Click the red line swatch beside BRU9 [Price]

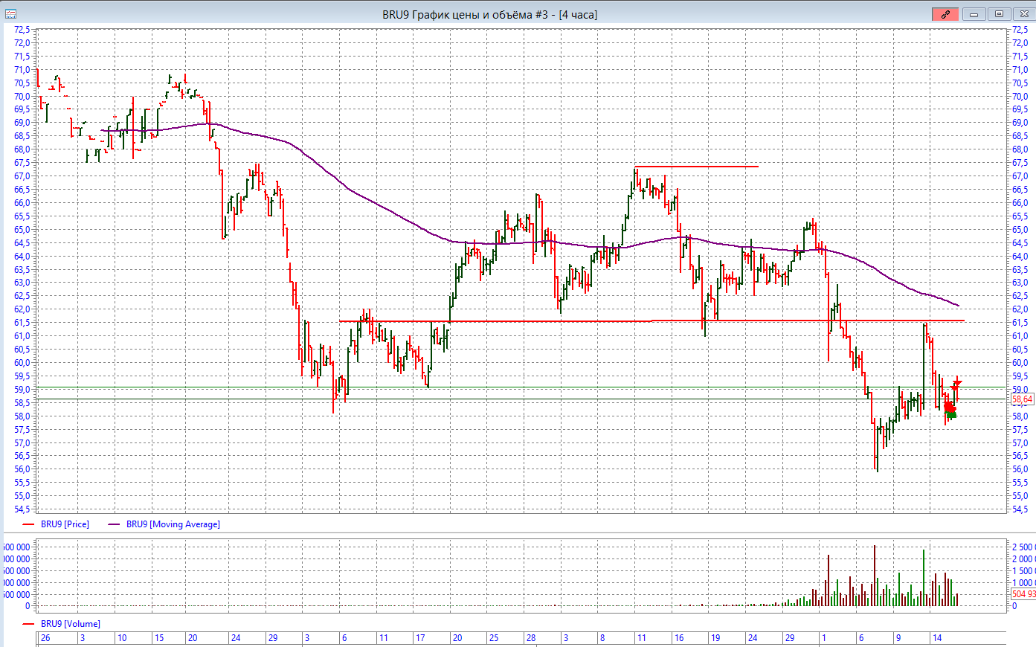29,524
